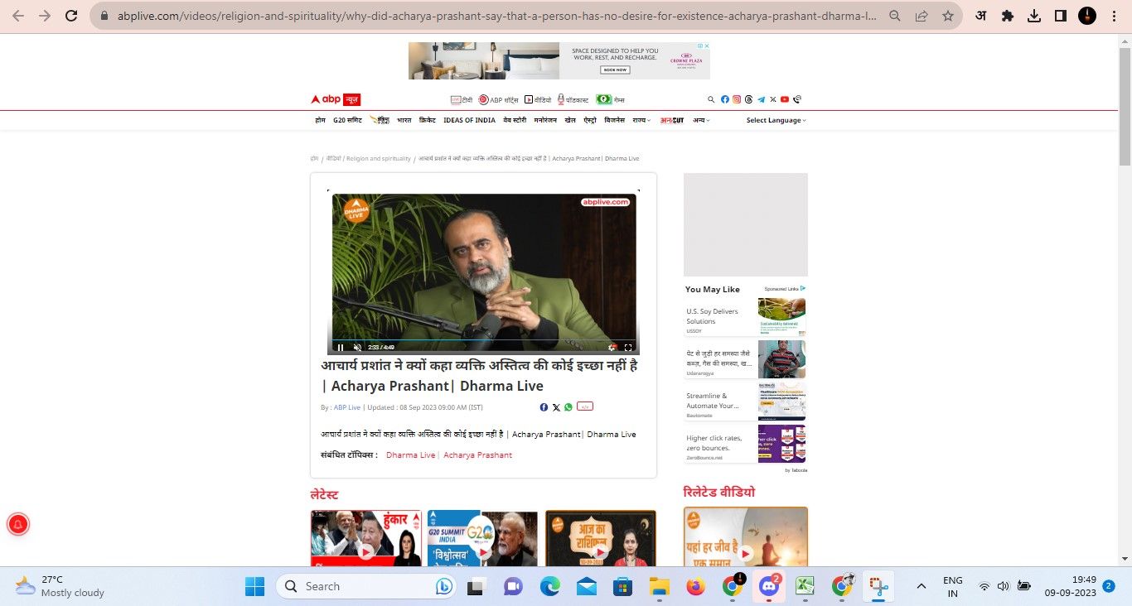This screenshot has width=1132, height=606.
Task: Open ABP YouTube channel from header
Action: [785, 99]
